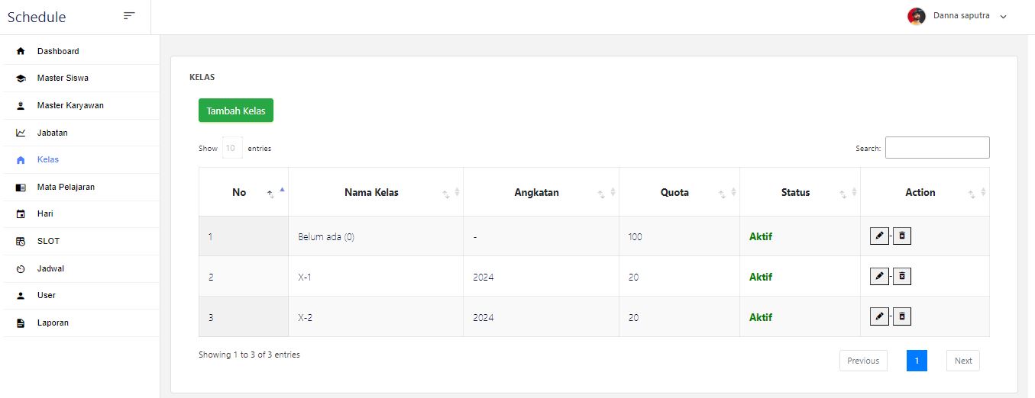Click the Danna saputra profile avatar
The width and height of the screenshot is (1035, 398).
(916, 16)
